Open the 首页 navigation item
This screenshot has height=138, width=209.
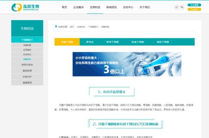pos(65,7)
